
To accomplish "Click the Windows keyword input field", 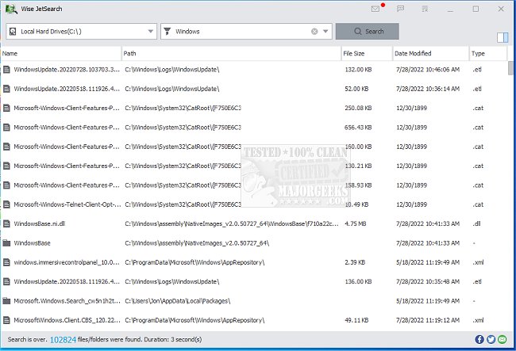I will pos(242,32).
